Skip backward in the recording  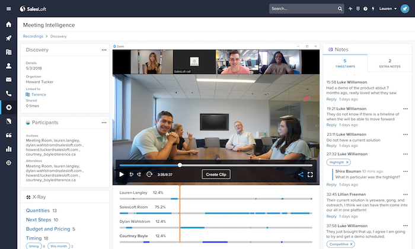pos(131,174)
